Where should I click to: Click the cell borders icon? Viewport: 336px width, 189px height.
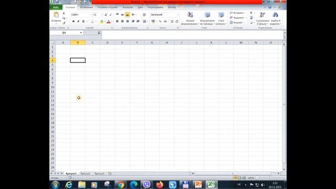click(x=92, y=22)
